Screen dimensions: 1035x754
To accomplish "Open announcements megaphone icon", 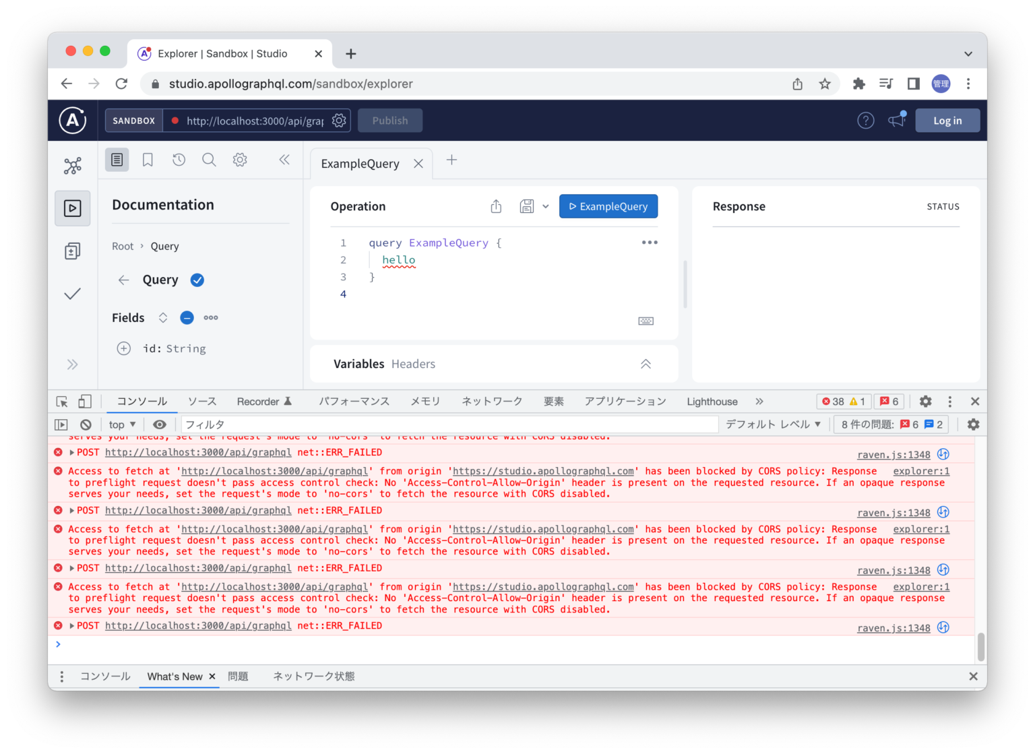I will coord(897,120).
